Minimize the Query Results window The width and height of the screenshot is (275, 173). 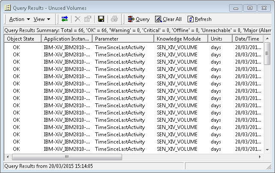pyautogui.click(x=236, y=8)
